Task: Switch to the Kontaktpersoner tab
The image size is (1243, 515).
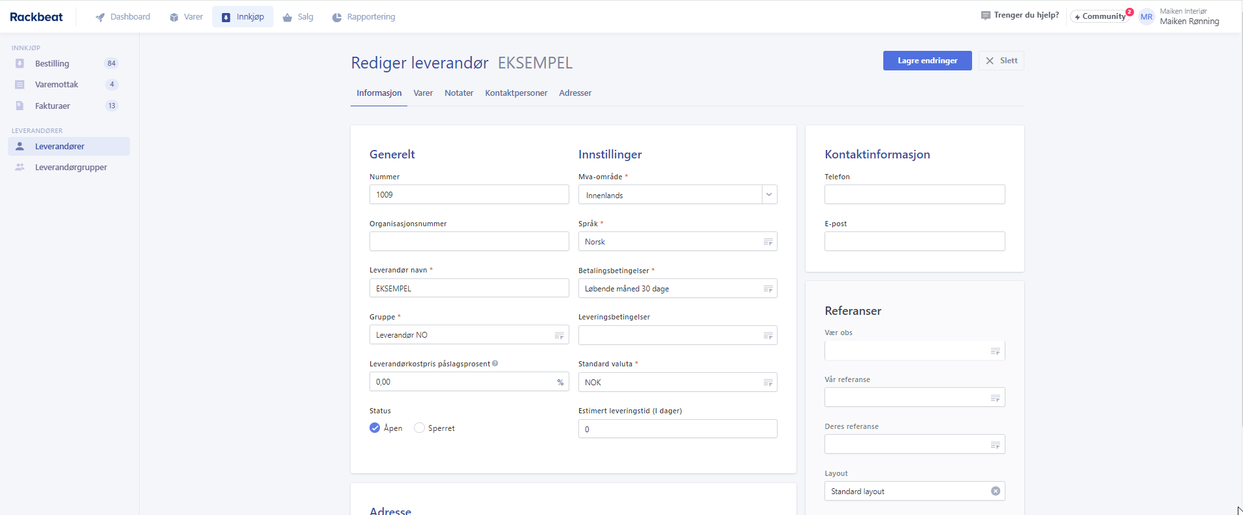Action: coord(516,93)
